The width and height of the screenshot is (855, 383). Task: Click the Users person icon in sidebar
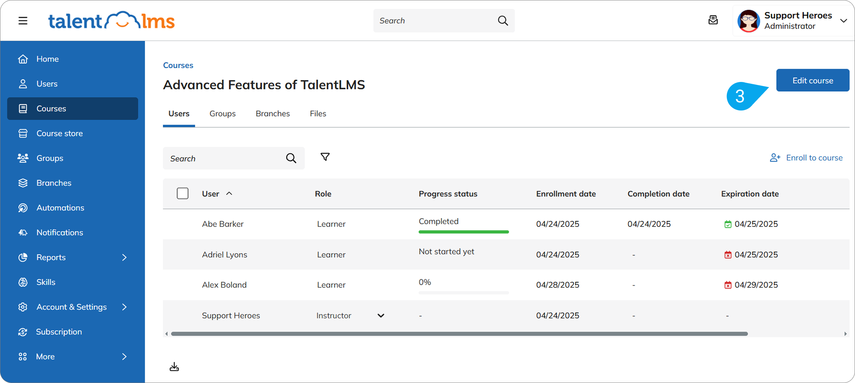23,84
